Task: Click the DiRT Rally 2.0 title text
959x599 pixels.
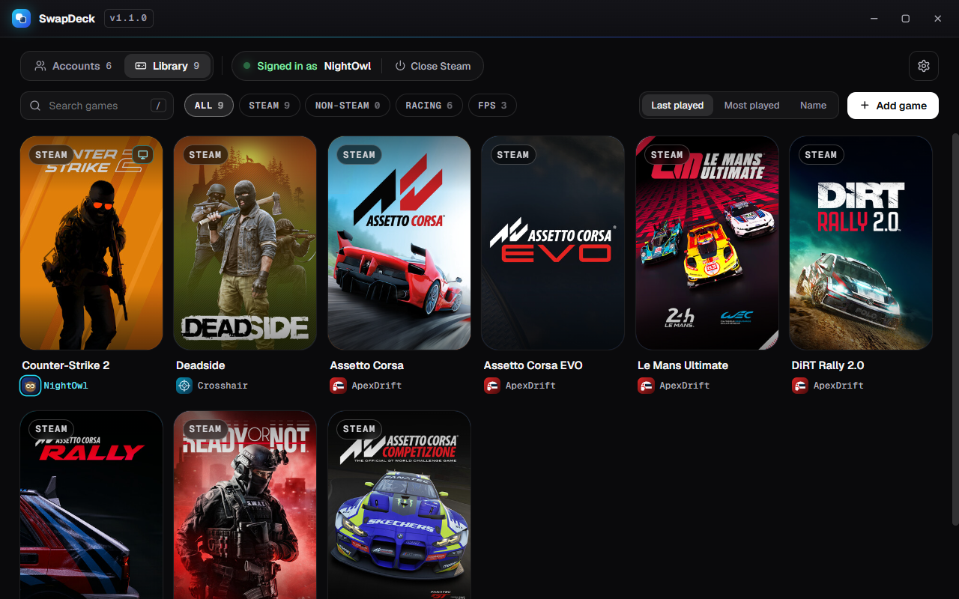Action: [x=828, y=365]
